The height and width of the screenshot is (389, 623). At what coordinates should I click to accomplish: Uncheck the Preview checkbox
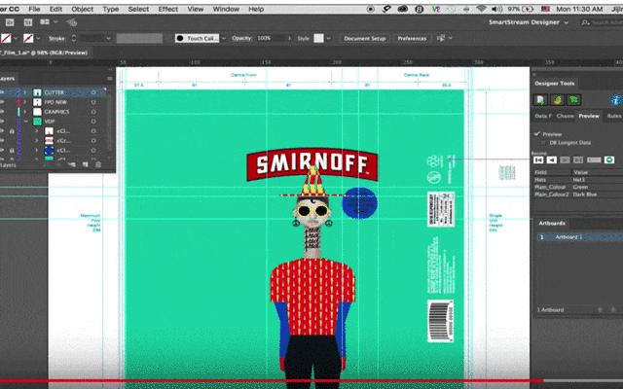click(x=536, y=134)
